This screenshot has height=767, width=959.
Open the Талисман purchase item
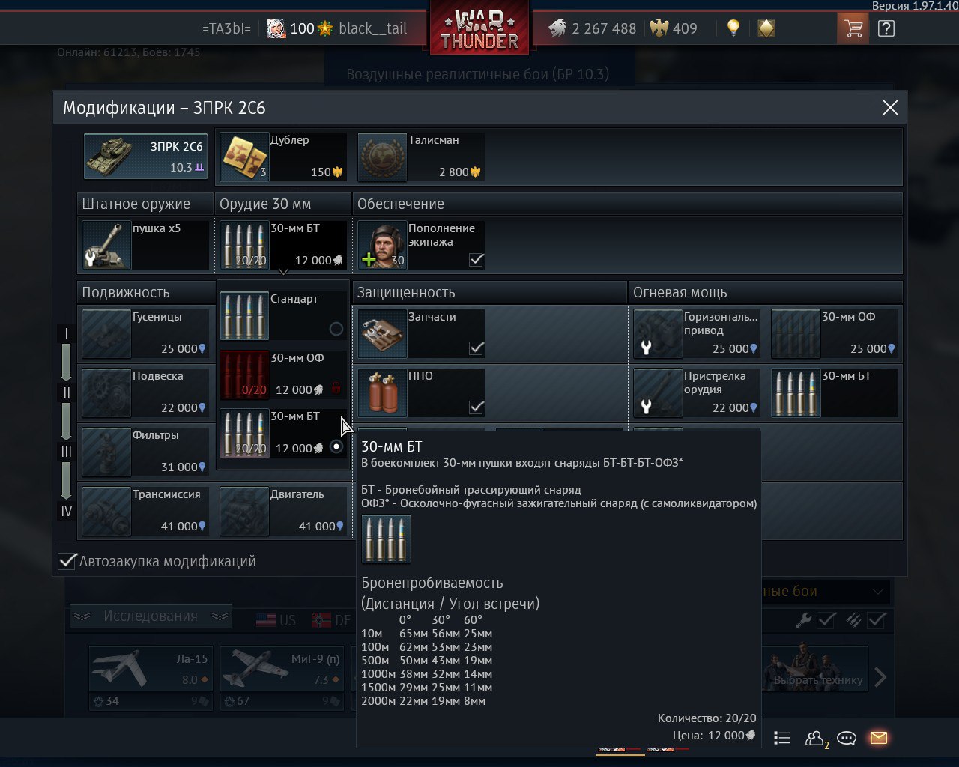tap(421, 157)
